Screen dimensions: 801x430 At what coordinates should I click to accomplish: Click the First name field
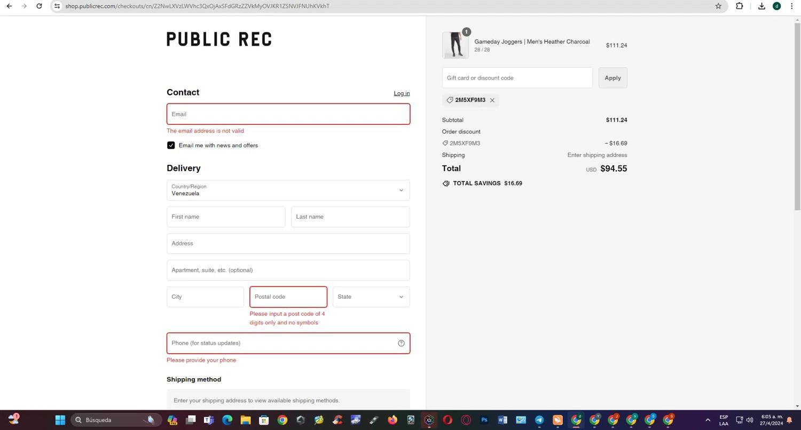[x=226, y=217]
